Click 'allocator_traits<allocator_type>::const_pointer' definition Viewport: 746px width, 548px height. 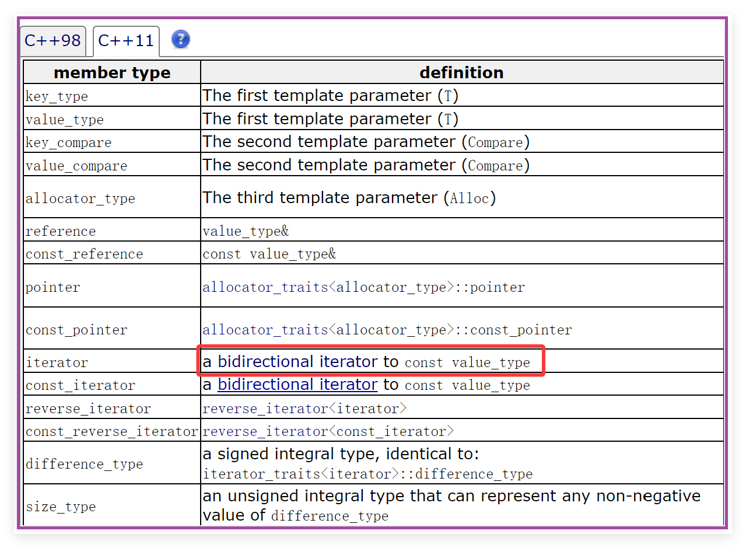[387, 330]
